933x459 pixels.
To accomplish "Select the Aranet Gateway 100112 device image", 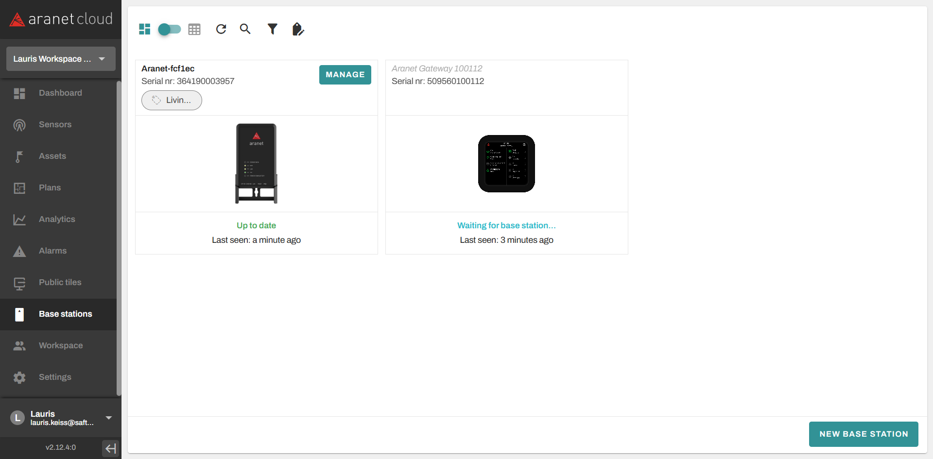I will click(506, 164).
